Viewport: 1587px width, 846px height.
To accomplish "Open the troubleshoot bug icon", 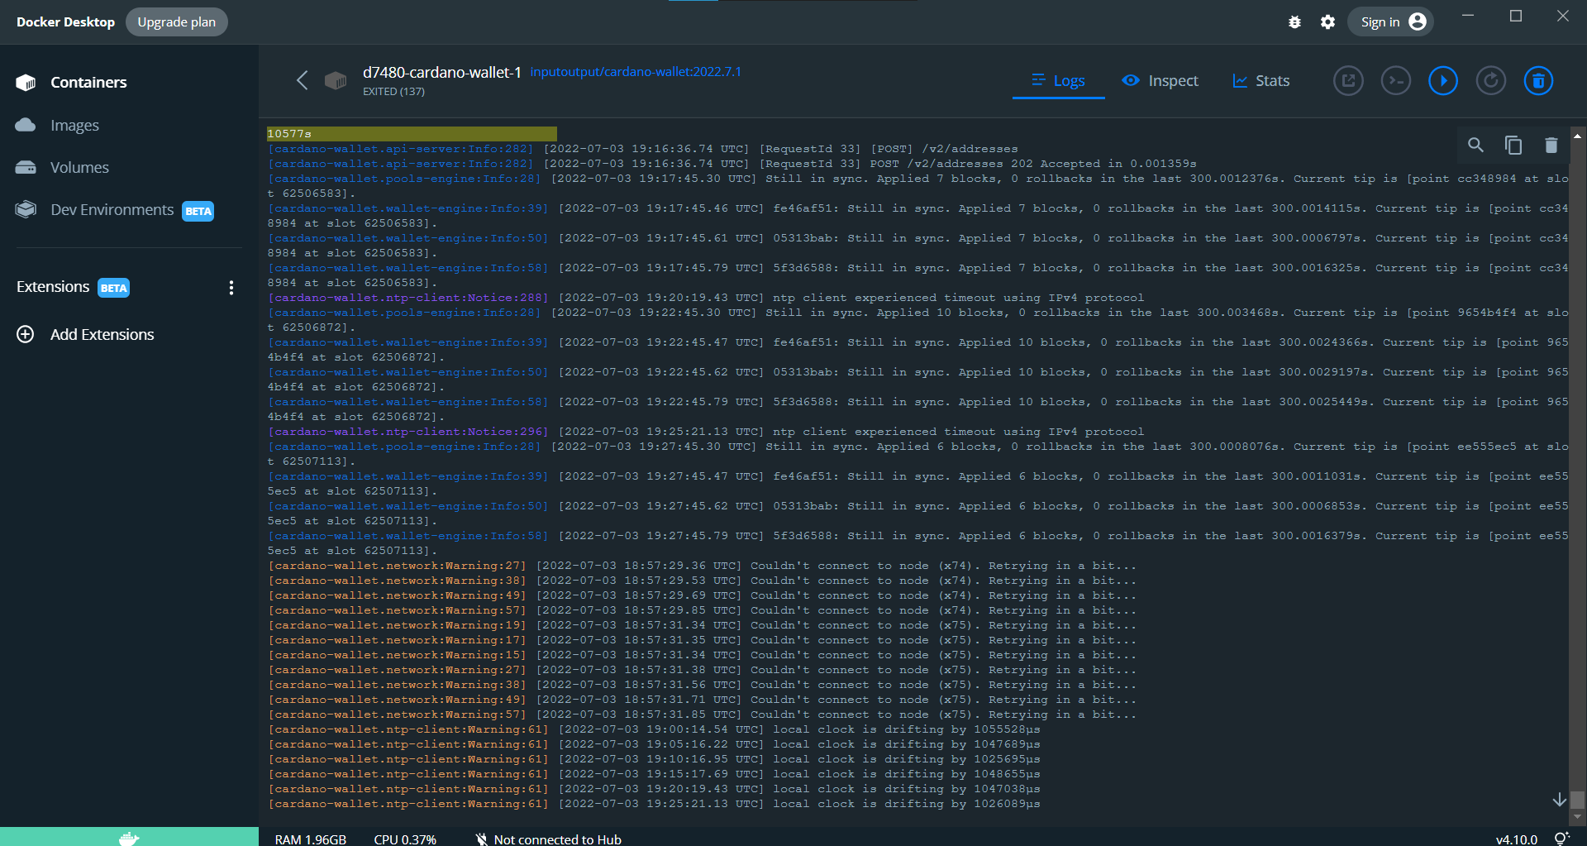I will click(1295, 22).
